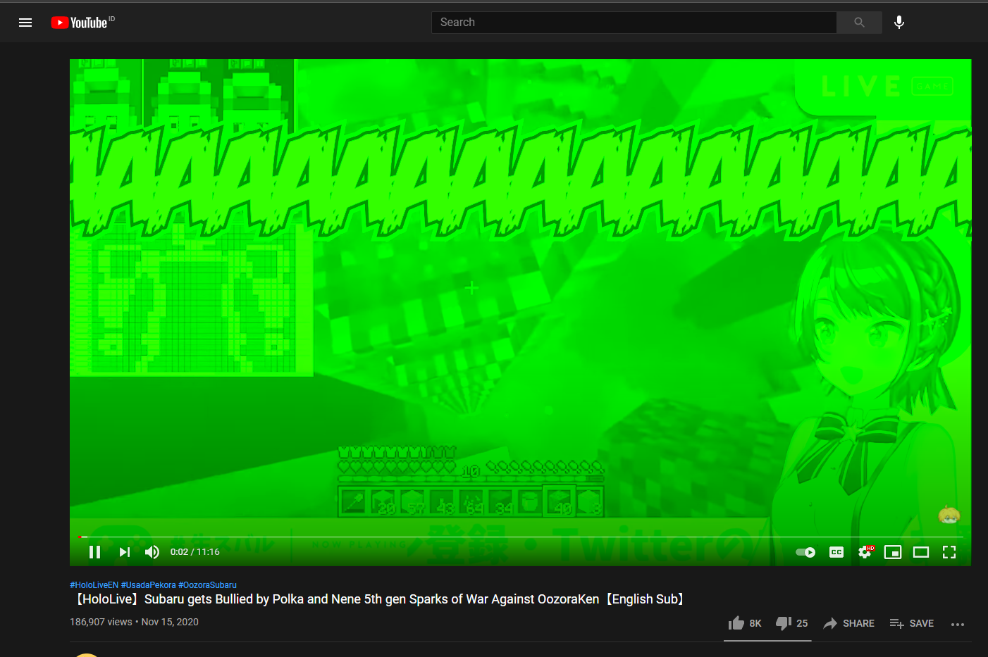Viewport: 988px width, 657px height.
Task: Skip to the next video
Action: click(125, 552)
